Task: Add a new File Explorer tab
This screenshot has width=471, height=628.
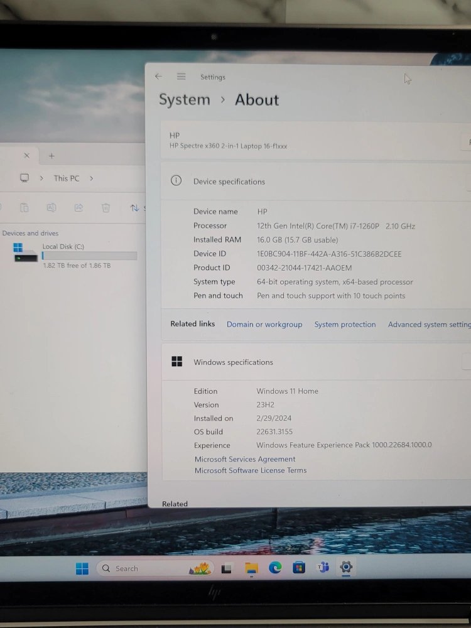Action: (x=51, y=156)
